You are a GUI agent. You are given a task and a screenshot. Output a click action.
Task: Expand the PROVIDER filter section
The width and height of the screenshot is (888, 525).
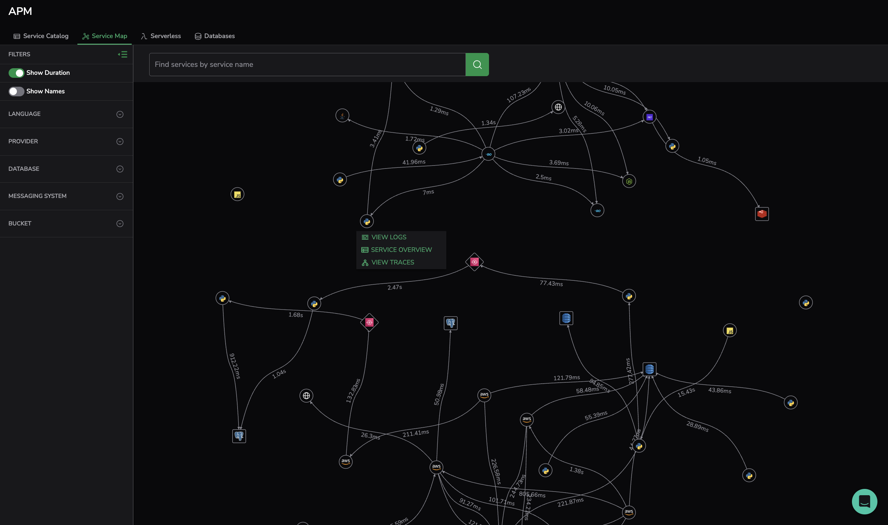pos(120,141)
